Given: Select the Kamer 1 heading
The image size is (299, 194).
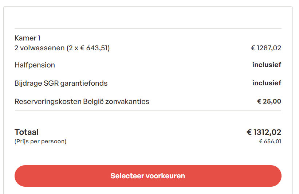Looking at the screenshot, I should [x=27, y=38].
